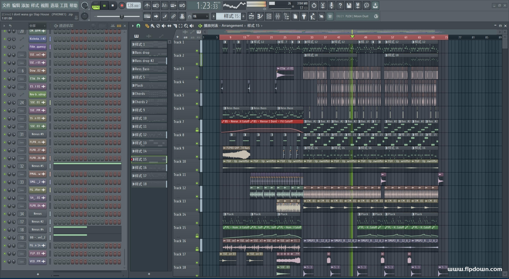Click the 128.000 tempo field
The height and width of the screenshot is (279, 509).
(x=133, y=6)
